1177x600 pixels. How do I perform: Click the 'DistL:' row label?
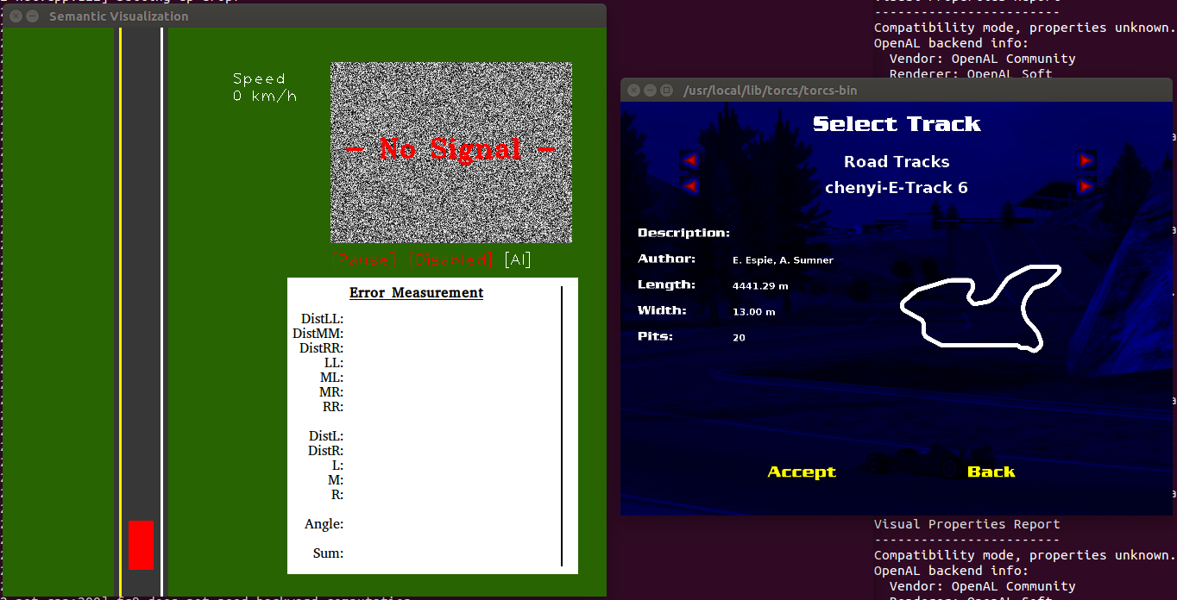(325, 436)
